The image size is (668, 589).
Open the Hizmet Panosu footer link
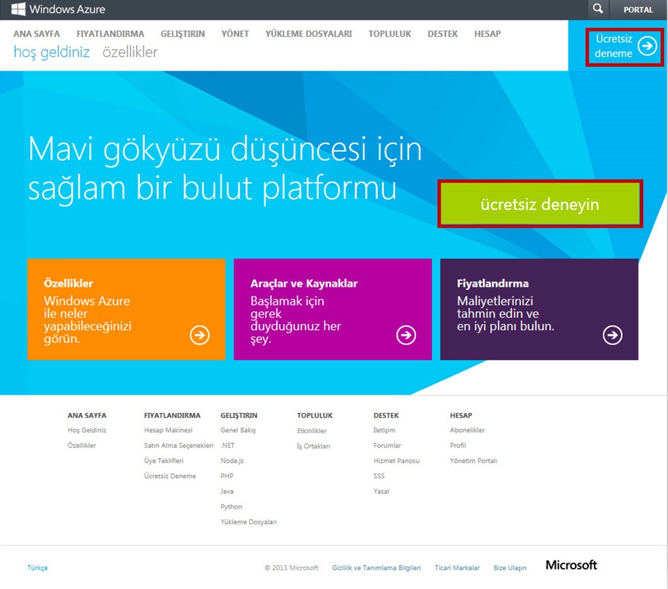coord(396,461)
